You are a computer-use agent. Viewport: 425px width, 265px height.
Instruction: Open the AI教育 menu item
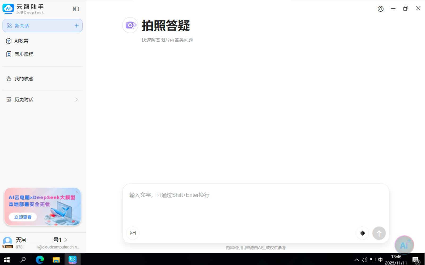[21, 41]
